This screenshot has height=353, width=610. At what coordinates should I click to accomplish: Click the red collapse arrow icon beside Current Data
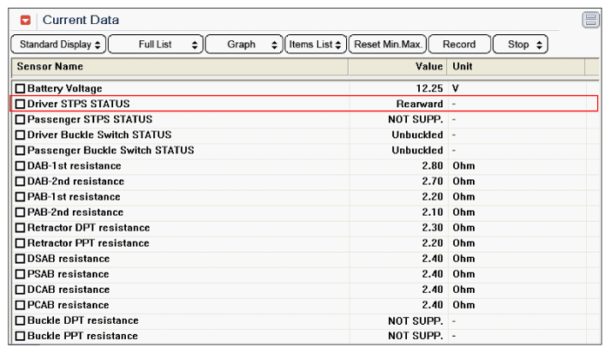click(x=25, y=20)
